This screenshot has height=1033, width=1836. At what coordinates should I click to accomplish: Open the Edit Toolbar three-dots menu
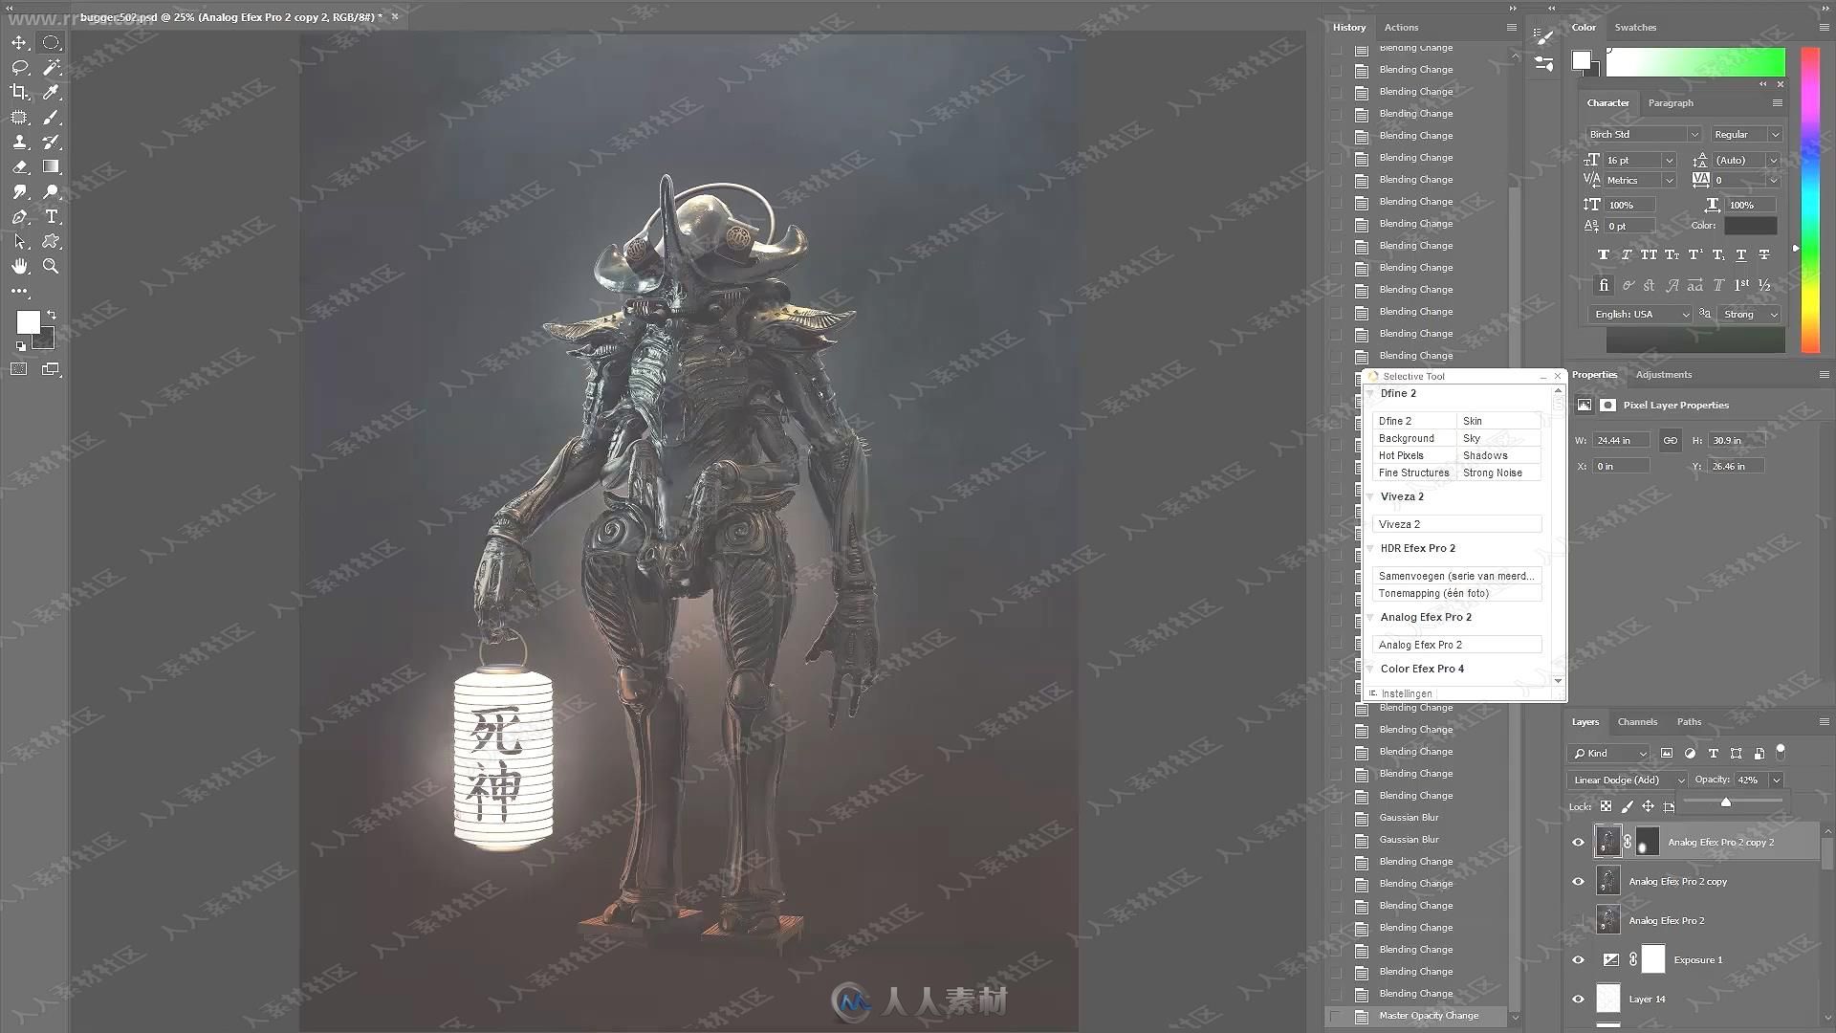pos(19,291)
